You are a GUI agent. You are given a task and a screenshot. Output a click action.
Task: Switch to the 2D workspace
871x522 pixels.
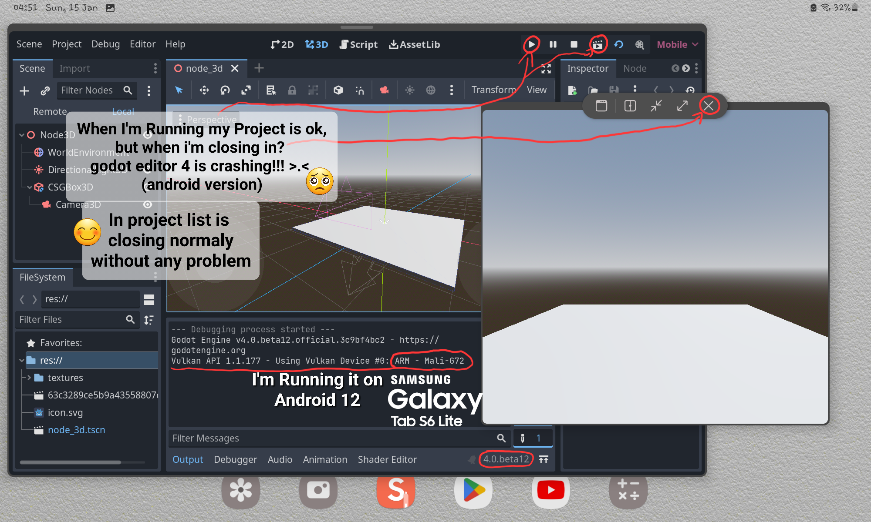pyautogui.click(x=282, y=44)
